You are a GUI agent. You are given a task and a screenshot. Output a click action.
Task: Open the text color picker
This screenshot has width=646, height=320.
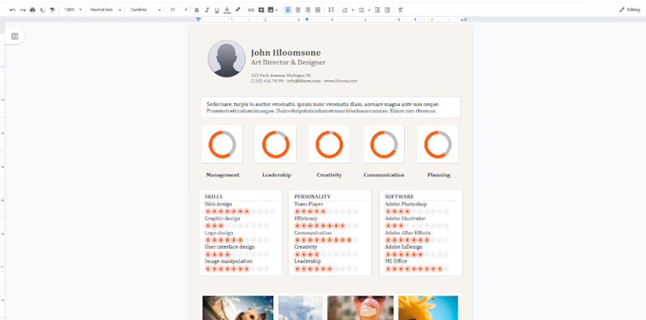point(227,10)
